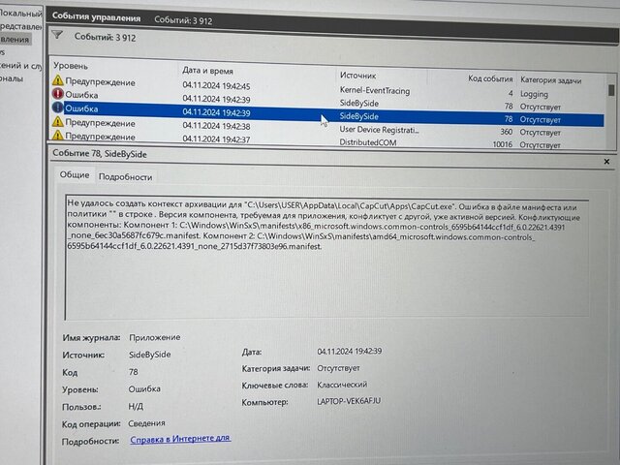Click the filter funnel icon
This screenshot has width=620, height=465.
[57, 35]
